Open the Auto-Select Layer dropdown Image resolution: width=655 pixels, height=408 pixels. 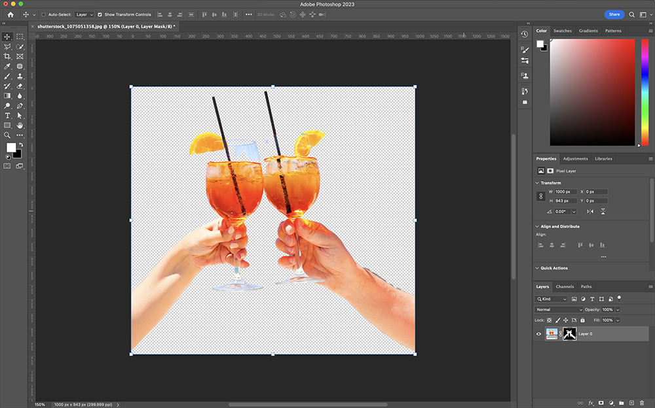point(84,14)
